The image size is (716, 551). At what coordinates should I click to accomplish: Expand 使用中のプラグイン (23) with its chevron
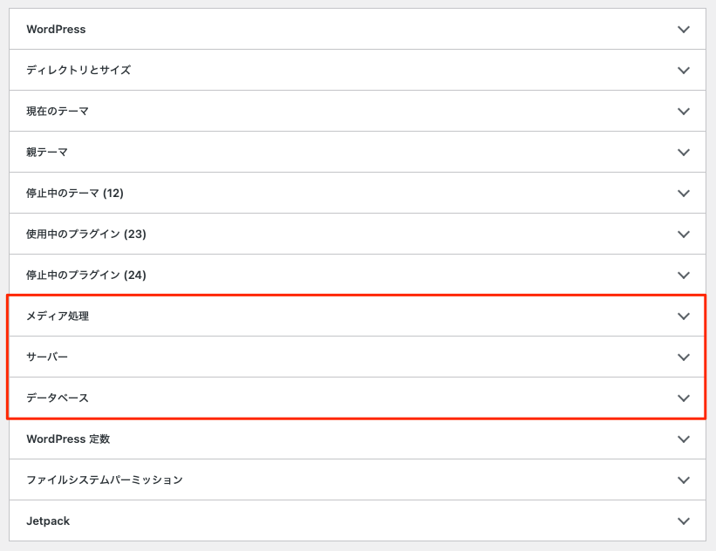tap(684, 235)
